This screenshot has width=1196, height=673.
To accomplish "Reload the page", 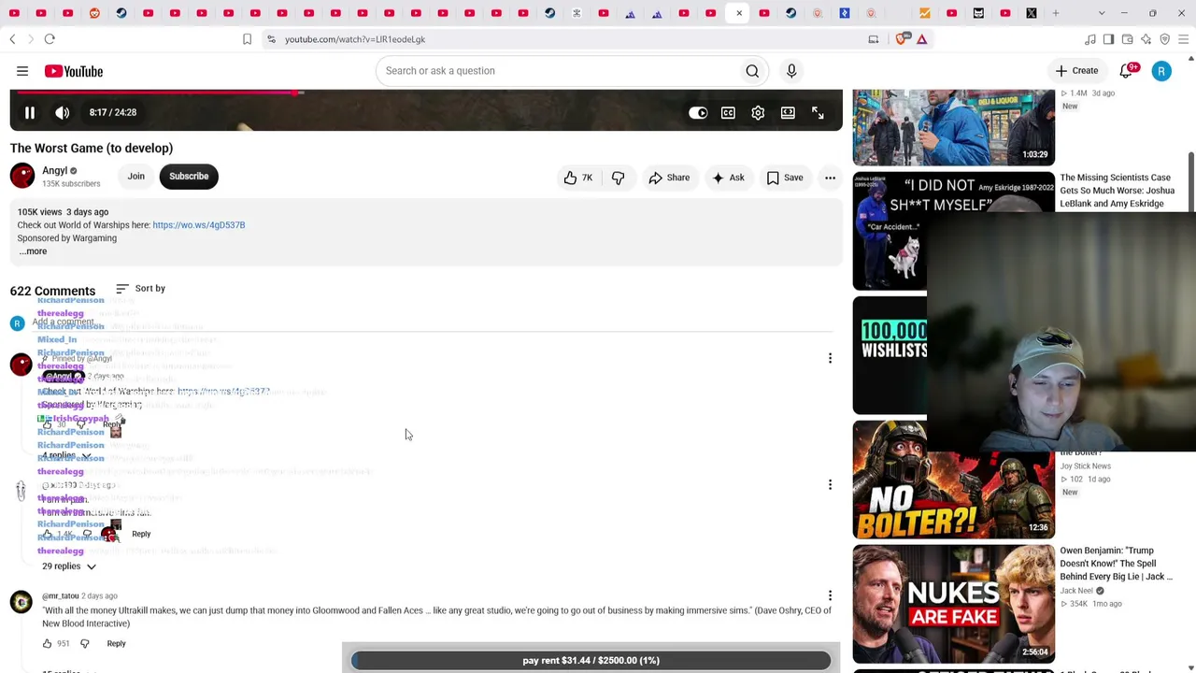I will pyautogui.click(x=50, y=39).
